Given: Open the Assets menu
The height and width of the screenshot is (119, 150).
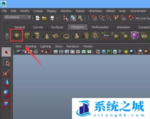Looking at the screenshot, I should click(x=80, y=11).
